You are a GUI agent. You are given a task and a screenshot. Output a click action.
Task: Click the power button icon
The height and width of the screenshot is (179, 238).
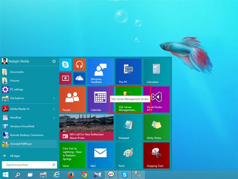[54, 61]
